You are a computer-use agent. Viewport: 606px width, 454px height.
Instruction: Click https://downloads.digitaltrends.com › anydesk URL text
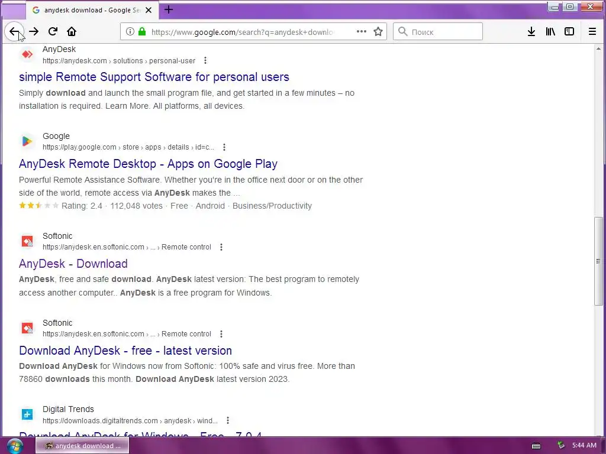click(x=130, y=420)
